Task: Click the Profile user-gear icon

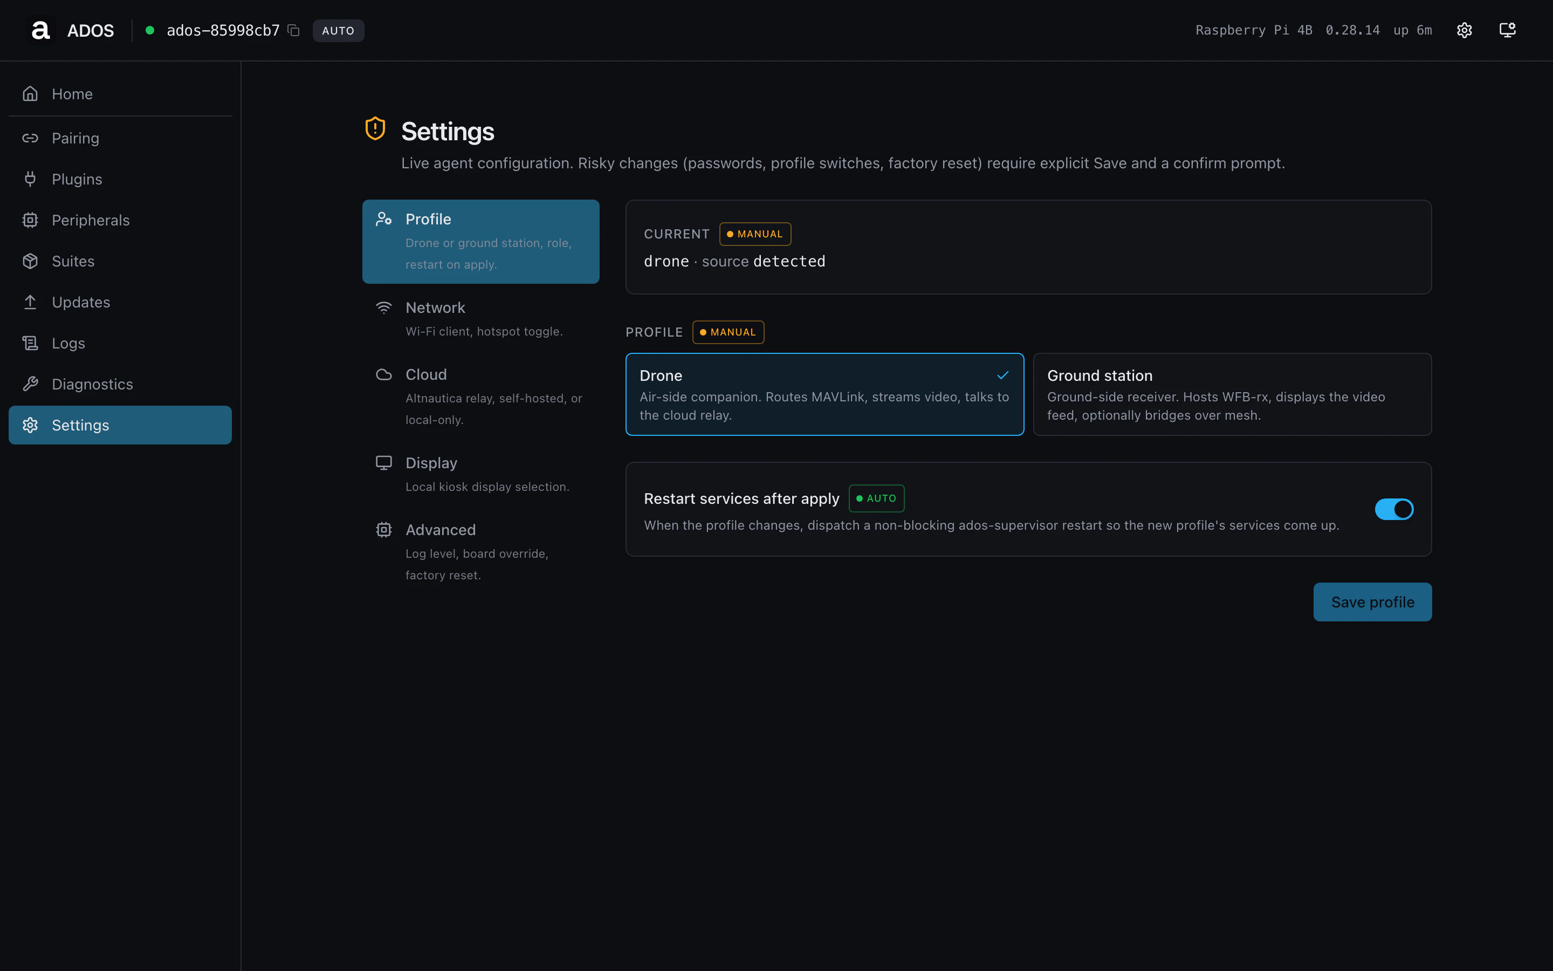Action: (x=384, y=219)
